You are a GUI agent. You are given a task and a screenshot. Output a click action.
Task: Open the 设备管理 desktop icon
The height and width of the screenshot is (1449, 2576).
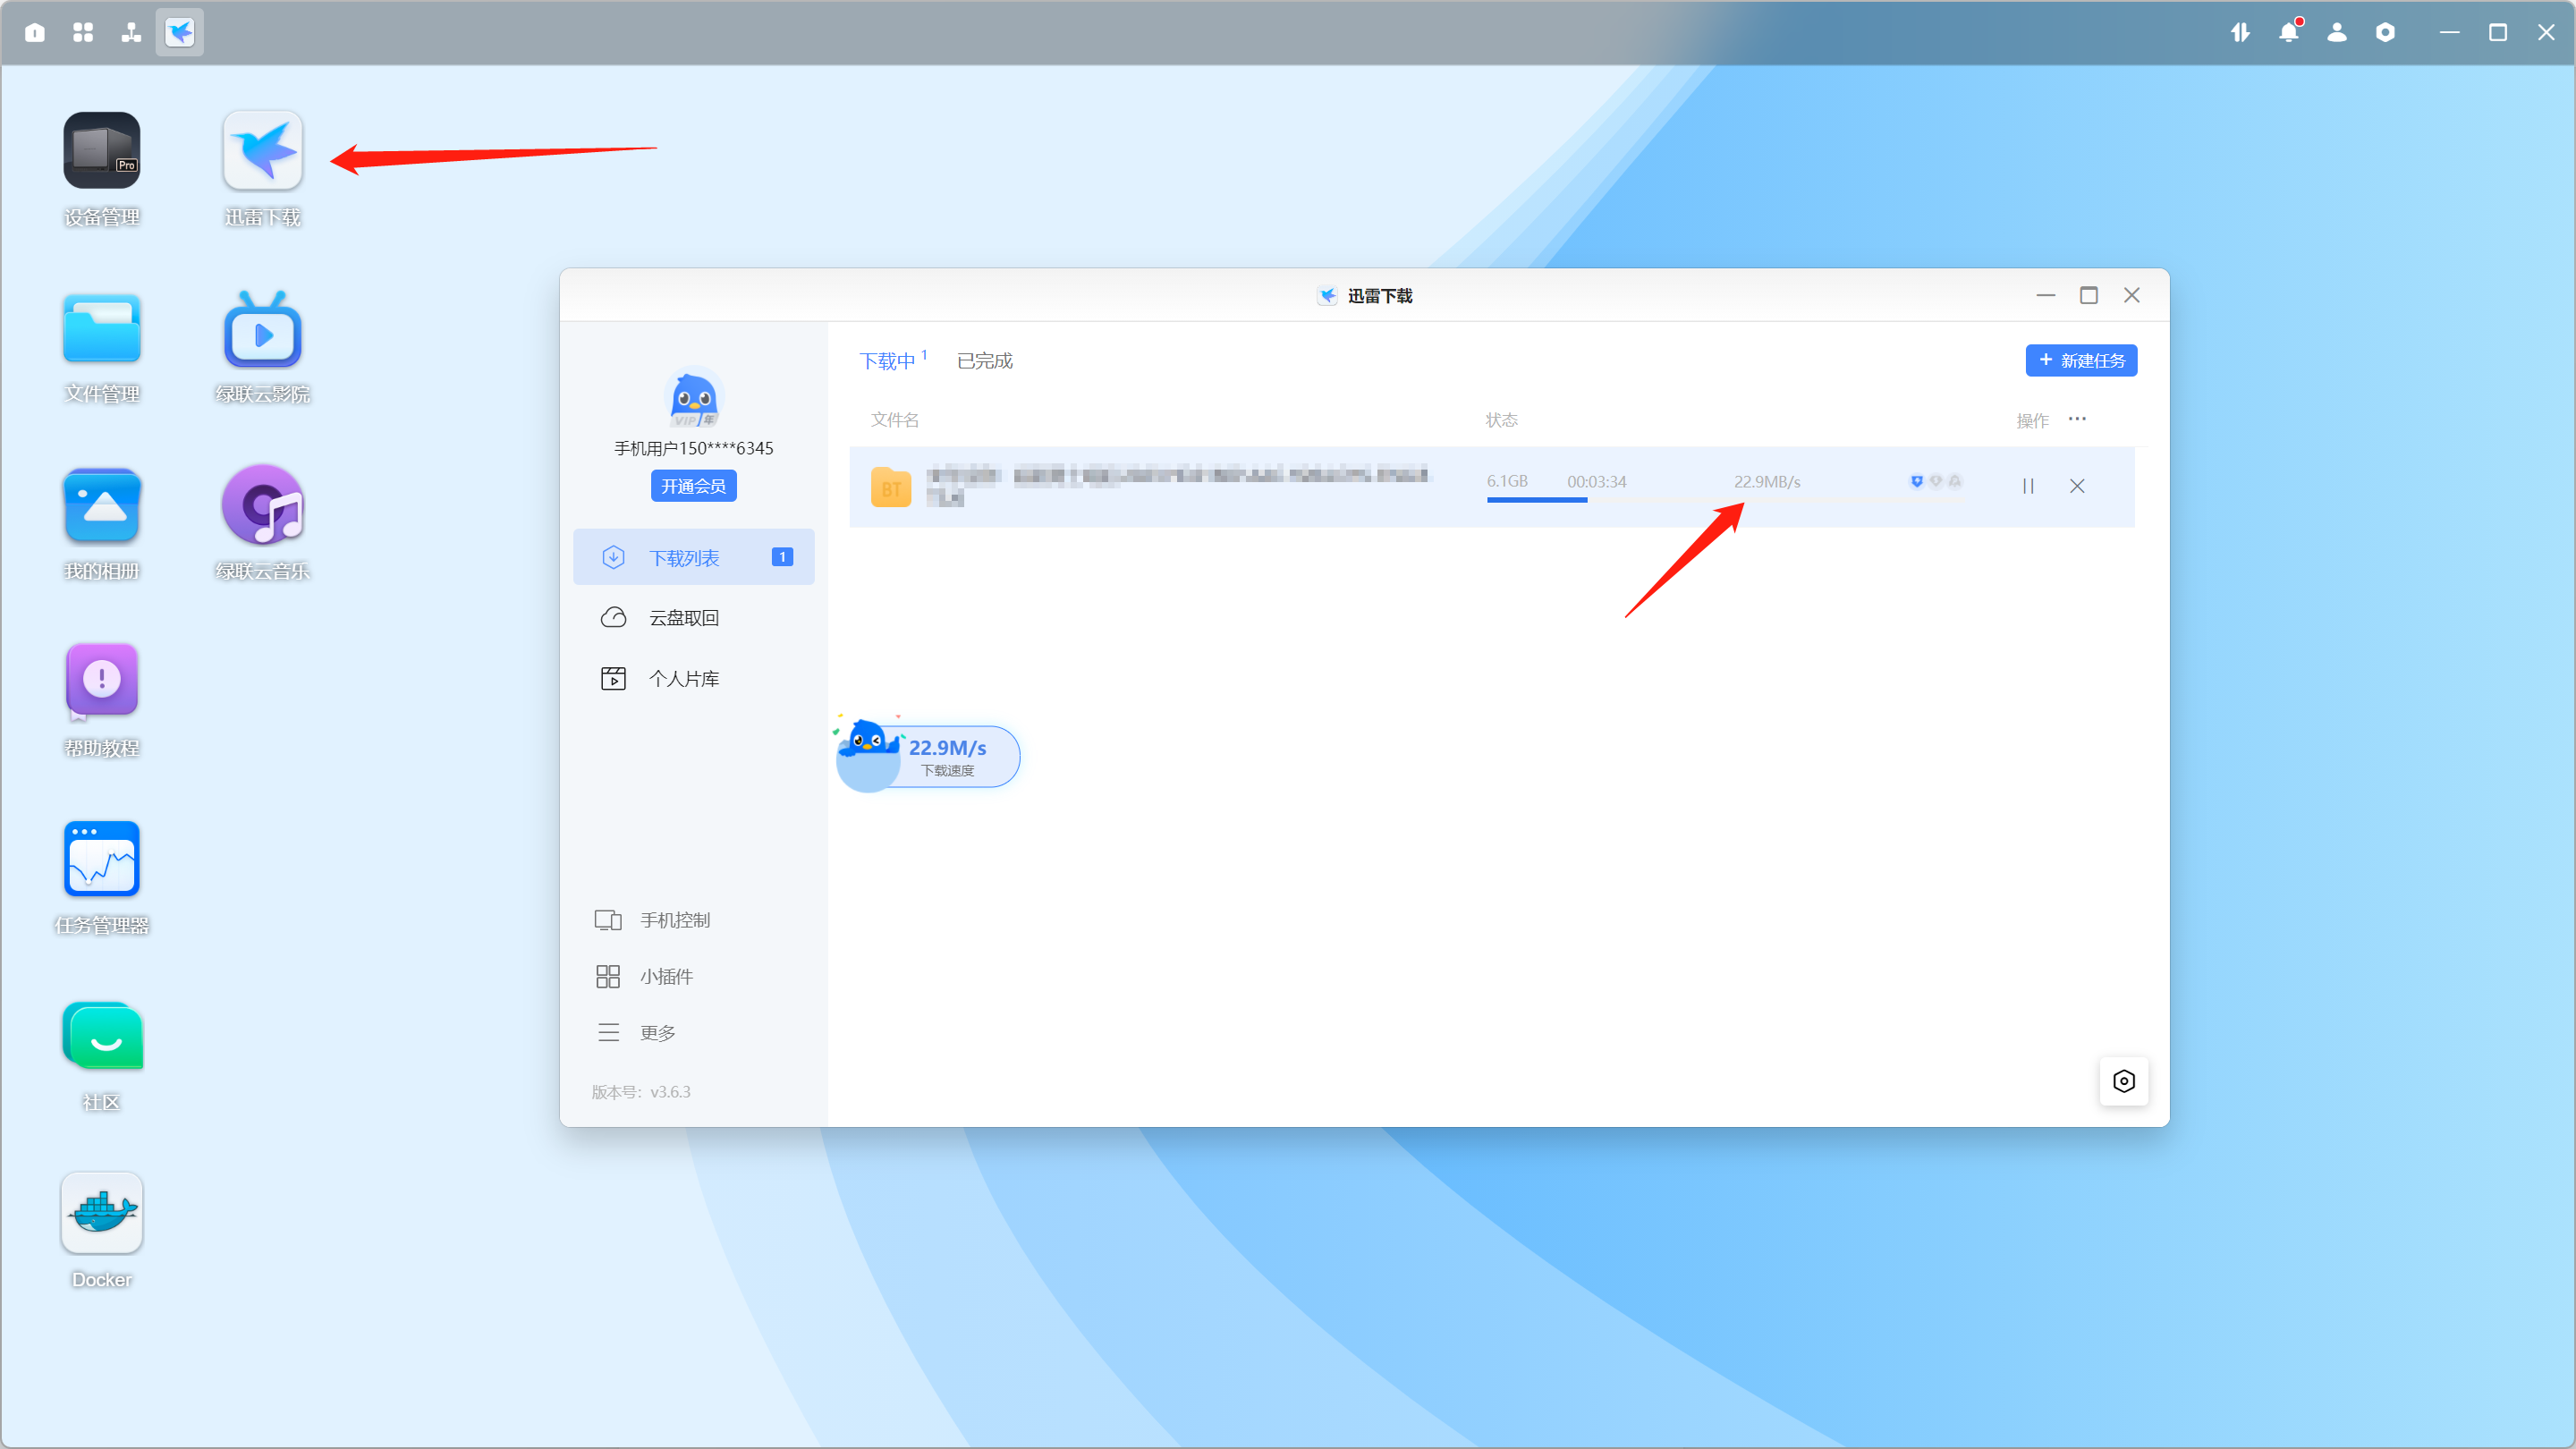[101, 151]
